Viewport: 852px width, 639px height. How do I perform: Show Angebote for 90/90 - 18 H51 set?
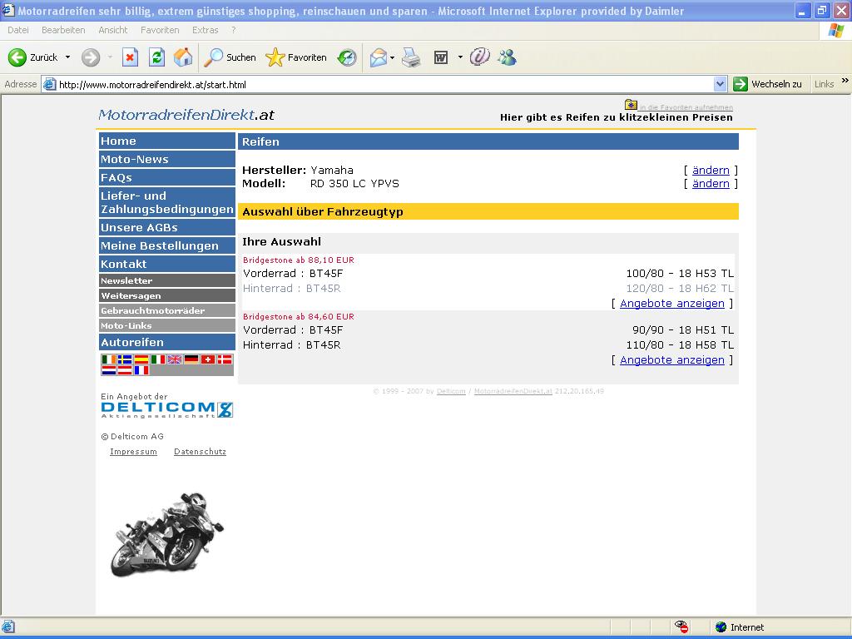click(672, 359)
